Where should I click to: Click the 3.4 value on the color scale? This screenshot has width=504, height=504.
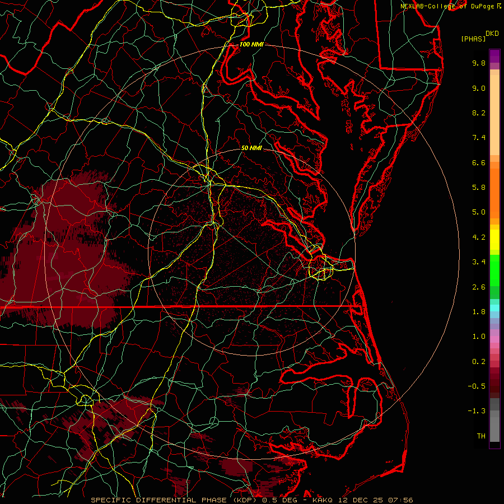pos(479,262)
